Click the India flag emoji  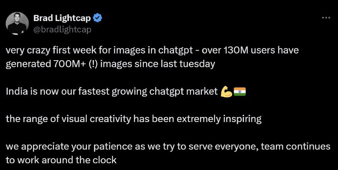click(239, 91)
